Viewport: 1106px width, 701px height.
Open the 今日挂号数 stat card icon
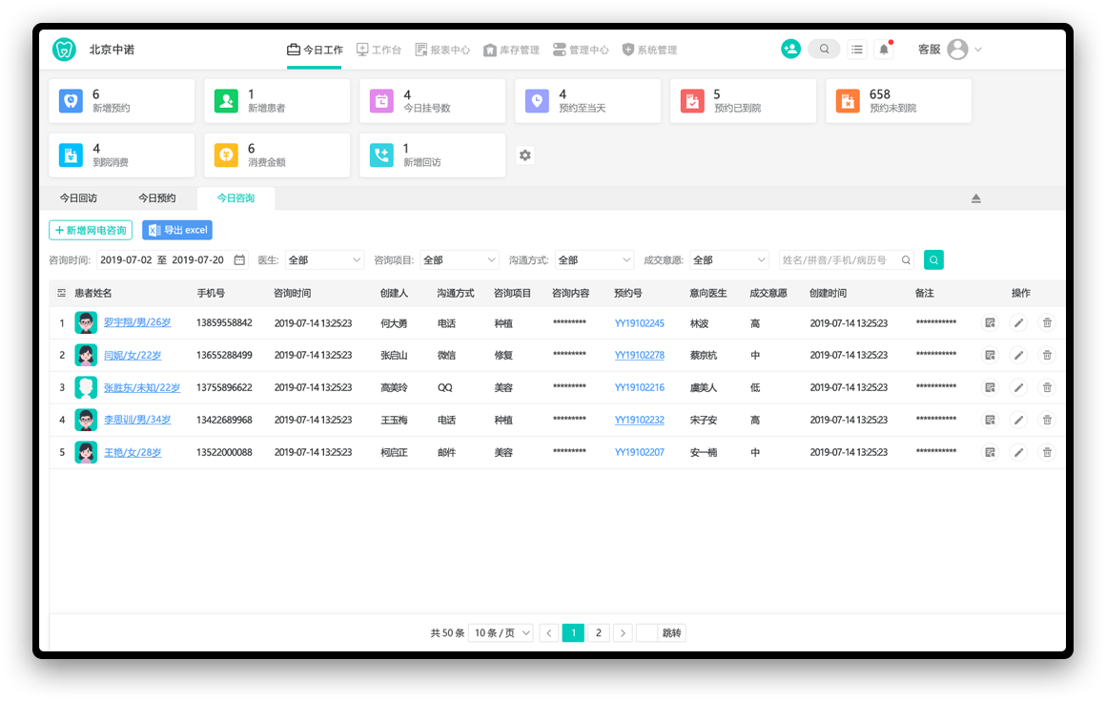point(381,101)
